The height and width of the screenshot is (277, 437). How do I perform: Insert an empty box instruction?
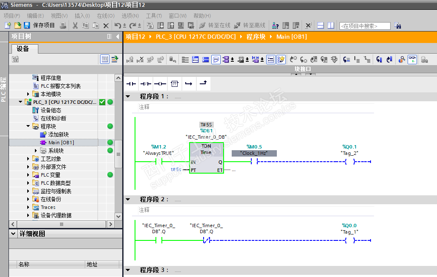click(175, 84)
